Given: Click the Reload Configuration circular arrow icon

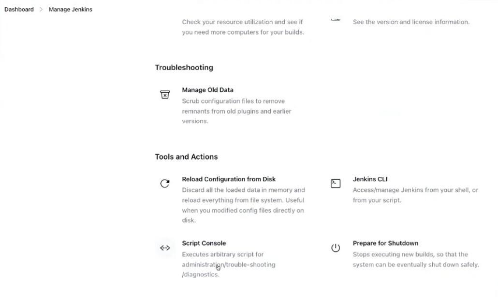Looking at the screenshot, I should point(165,184).
